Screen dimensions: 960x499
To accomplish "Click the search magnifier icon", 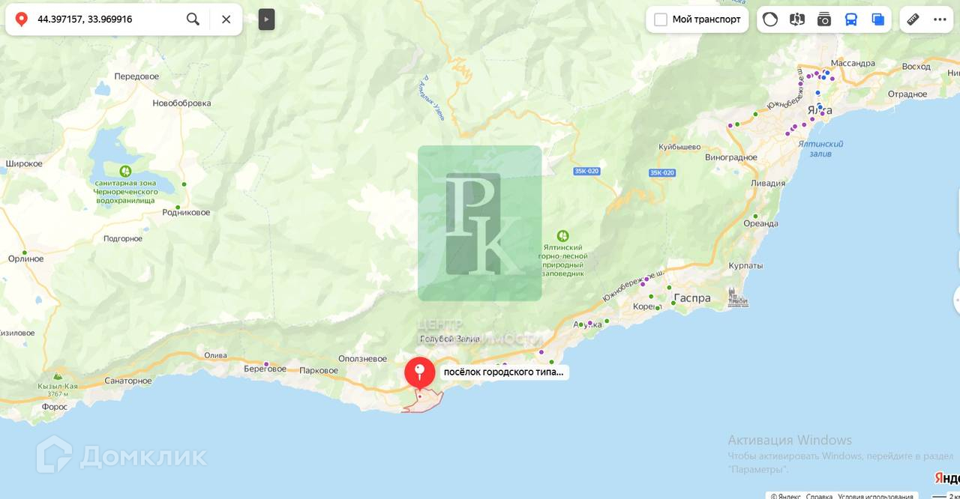I will click(x=193, y=19).
